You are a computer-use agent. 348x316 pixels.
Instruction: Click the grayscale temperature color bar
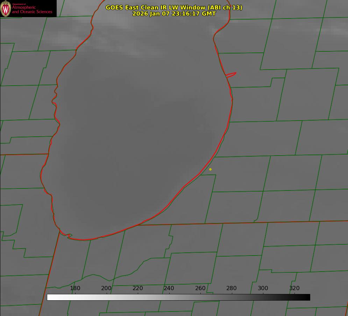tap(178, 297)
